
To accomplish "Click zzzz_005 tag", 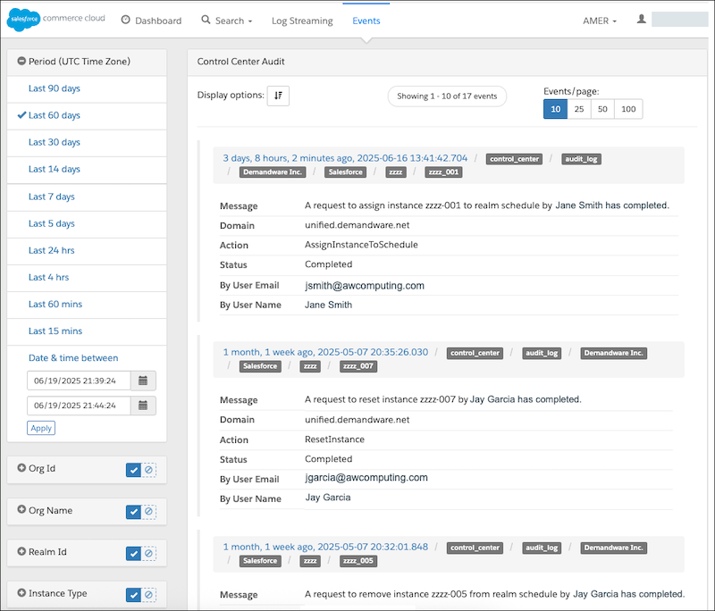I will (x=358, y=561).
